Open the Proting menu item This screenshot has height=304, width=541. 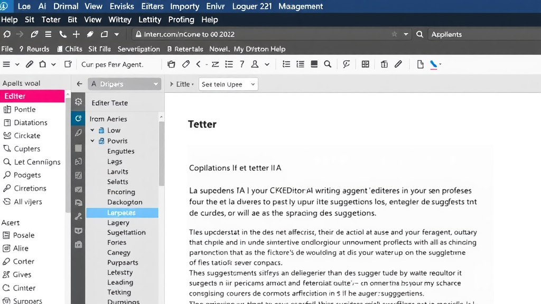pos(181,20)
